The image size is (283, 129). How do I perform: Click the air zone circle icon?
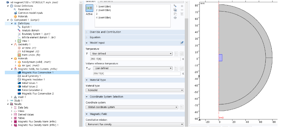click(x=19, y=48)
